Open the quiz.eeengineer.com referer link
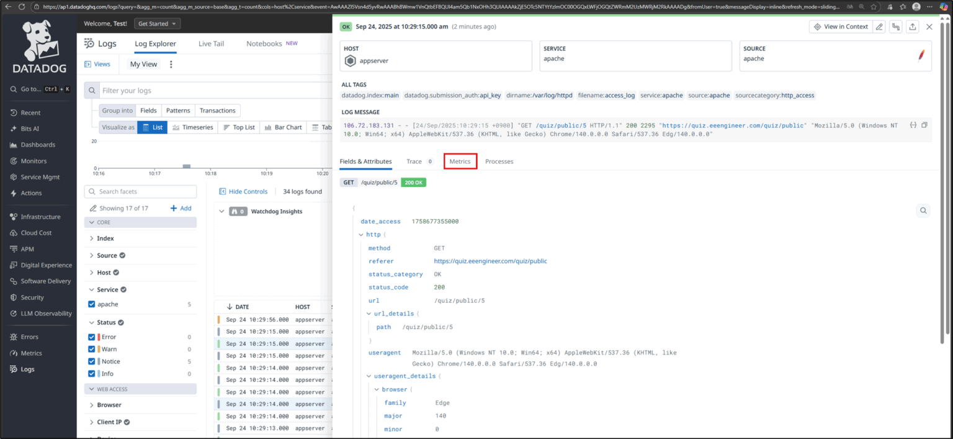The image size is (953, 439). (x=490, y=261)
